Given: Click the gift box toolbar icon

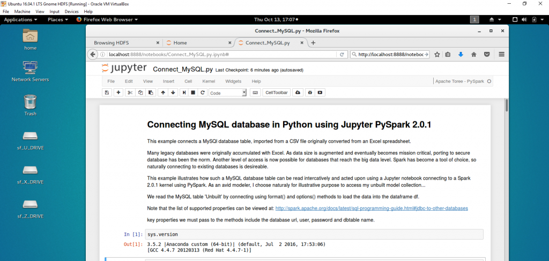Looking at the screenshot, I should click(309, 93).
